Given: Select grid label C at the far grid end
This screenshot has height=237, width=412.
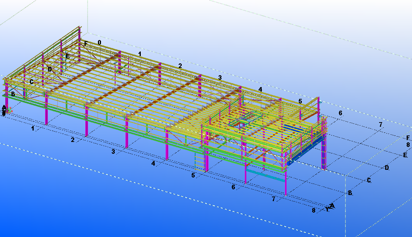Looking at the screenshot, I should (x=369, y=180).
